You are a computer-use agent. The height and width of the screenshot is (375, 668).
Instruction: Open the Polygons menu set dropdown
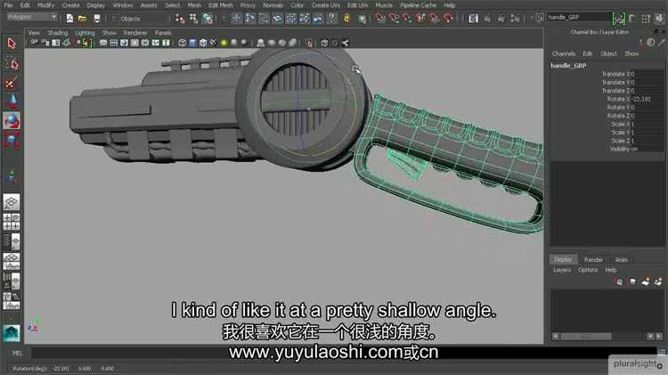(32, 17)
